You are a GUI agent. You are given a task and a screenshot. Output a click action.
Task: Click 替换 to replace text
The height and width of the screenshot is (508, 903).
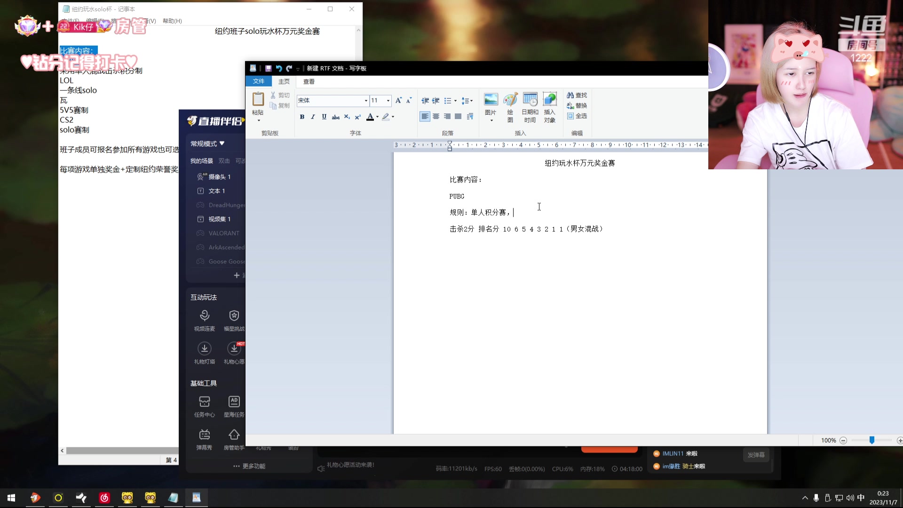click(577, 105)
